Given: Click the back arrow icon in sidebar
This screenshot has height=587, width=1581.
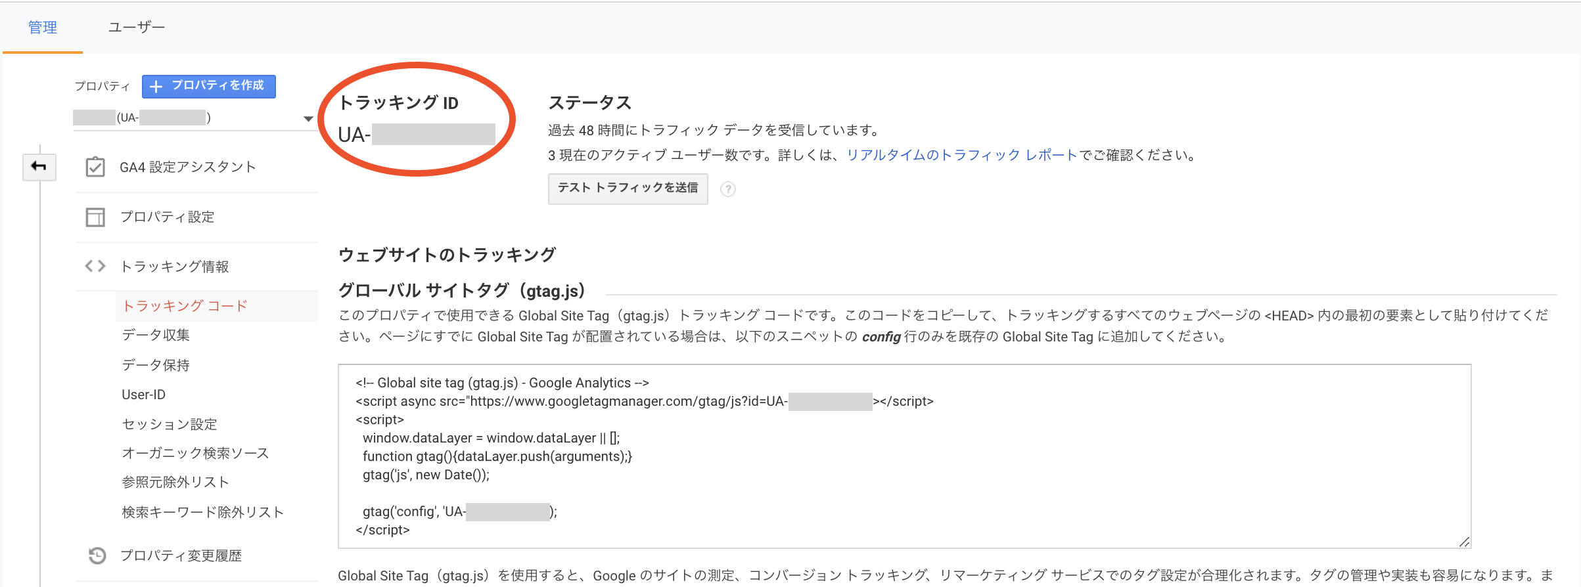Looking at the screenshot, I should click(x=39, y=167).
